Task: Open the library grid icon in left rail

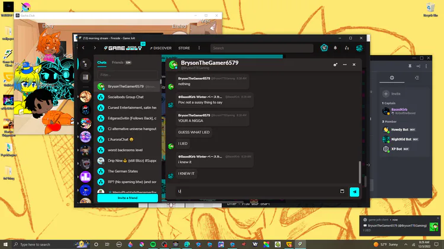Action: click(85, 77)
